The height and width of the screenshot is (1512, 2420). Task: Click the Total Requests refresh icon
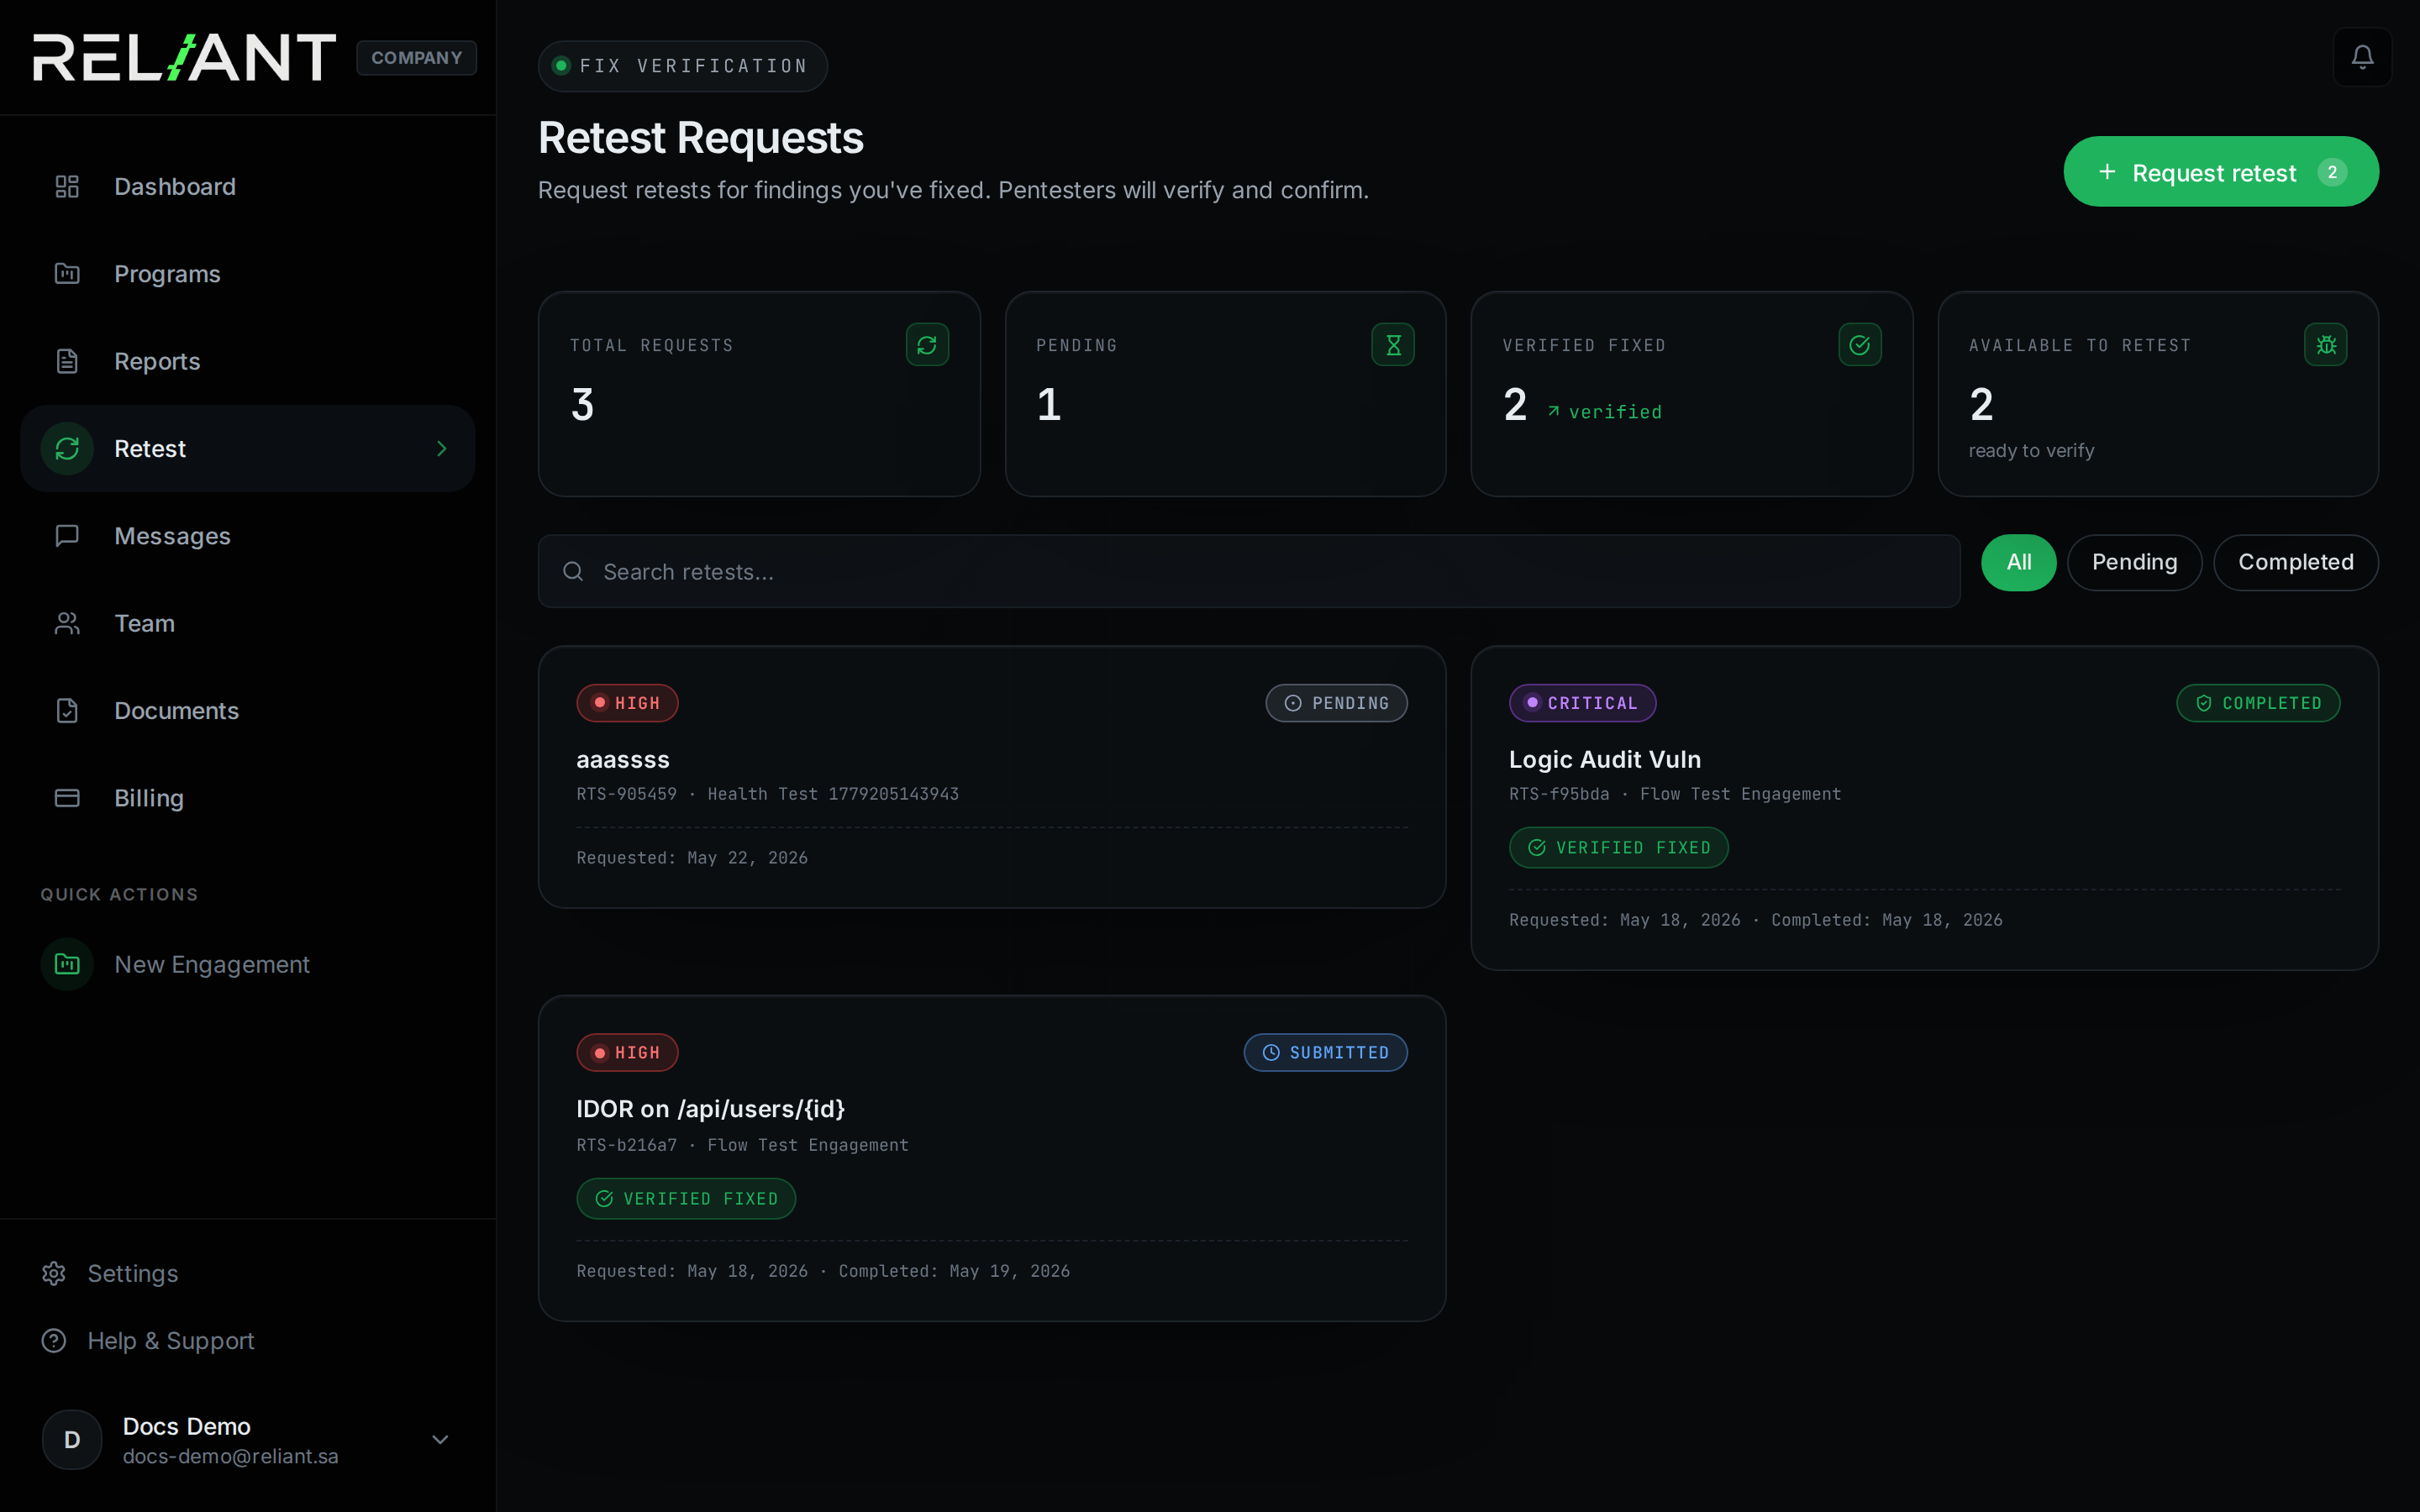(x=927, y=345)
